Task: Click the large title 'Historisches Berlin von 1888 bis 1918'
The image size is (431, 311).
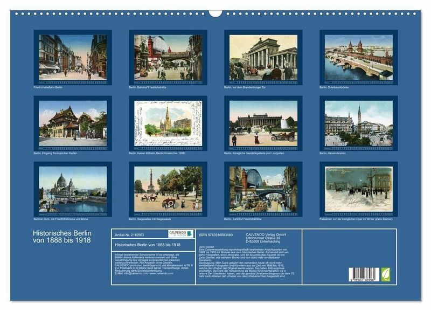Action: pos(62,237)
